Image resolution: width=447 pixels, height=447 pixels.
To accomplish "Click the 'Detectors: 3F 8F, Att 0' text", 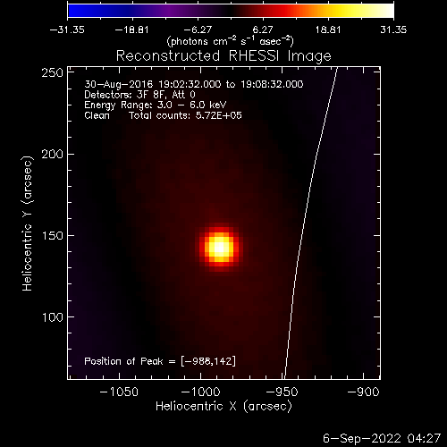I will click(x=139, y=95).
